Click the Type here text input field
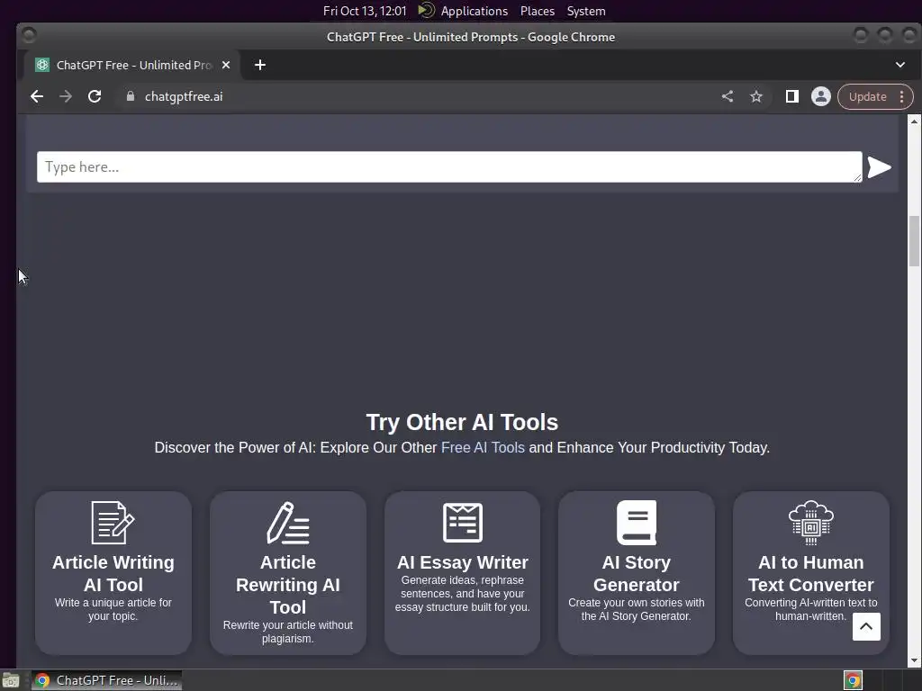This screenshot has height=691, width=922. (x=449, y=166)
